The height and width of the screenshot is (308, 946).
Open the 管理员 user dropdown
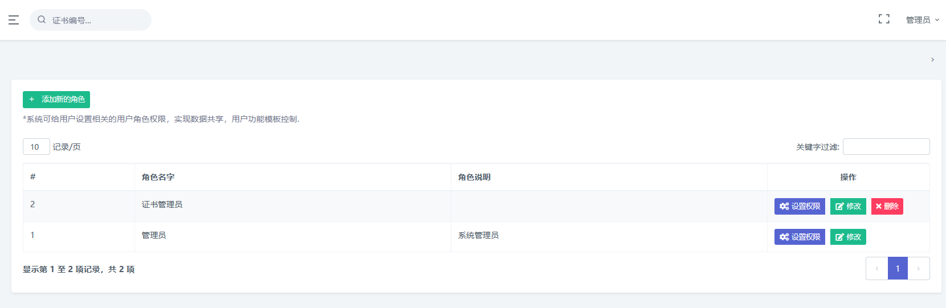pyautogui.click(x=923, y=20)
